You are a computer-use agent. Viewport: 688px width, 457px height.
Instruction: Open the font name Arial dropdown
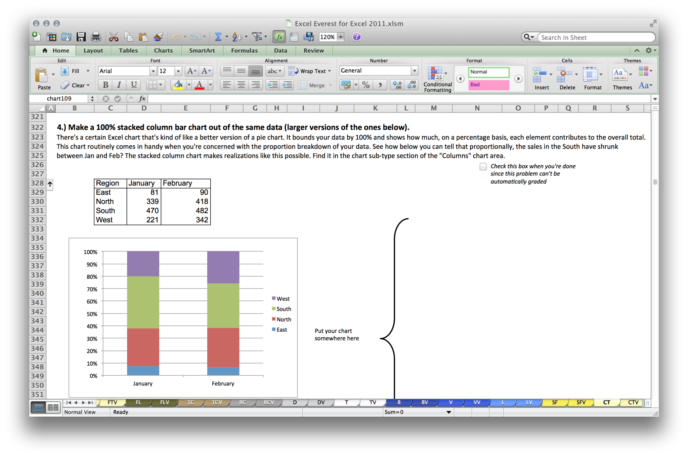tap(153, 71)
